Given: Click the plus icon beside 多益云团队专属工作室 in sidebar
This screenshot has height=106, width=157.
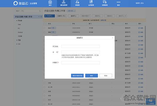Looking at the screenshot, I should pos(39,17).
